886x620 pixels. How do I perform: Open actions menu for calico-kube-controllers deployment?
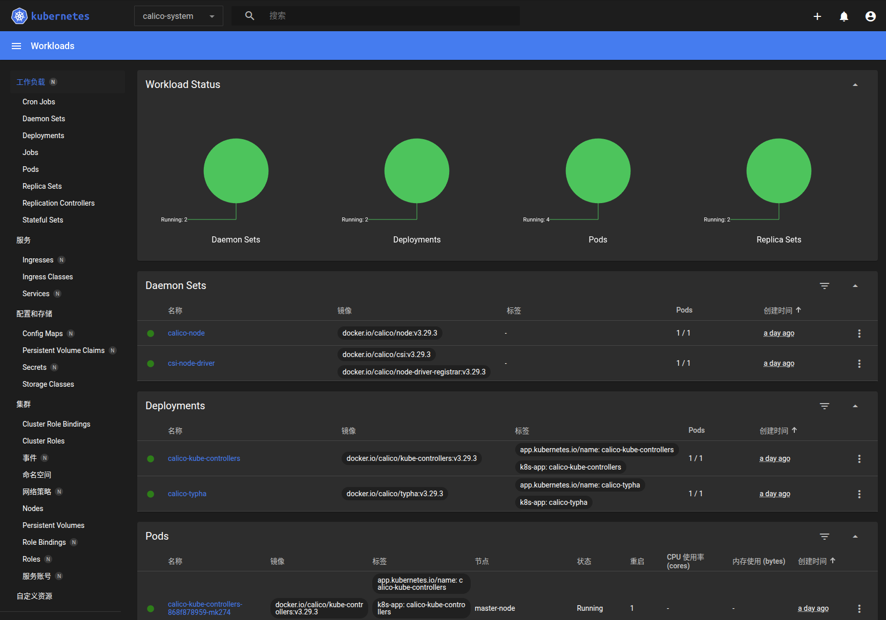(x=859, y=459)
